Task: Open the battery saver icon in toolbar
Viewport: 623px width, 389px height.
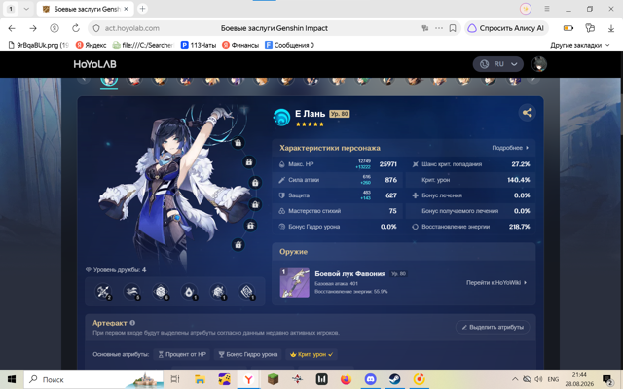Action: (568, 28)
